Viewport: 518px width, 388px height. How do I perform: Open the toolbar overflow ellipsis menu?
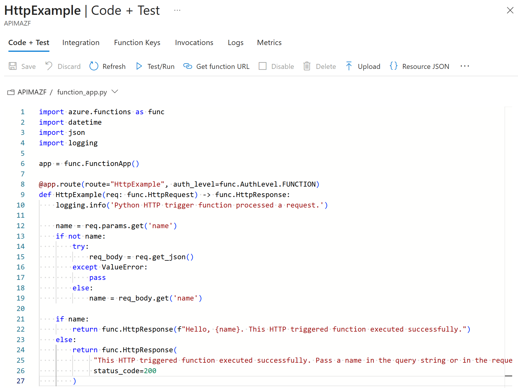pyautogui.click(x=465, y=66)
